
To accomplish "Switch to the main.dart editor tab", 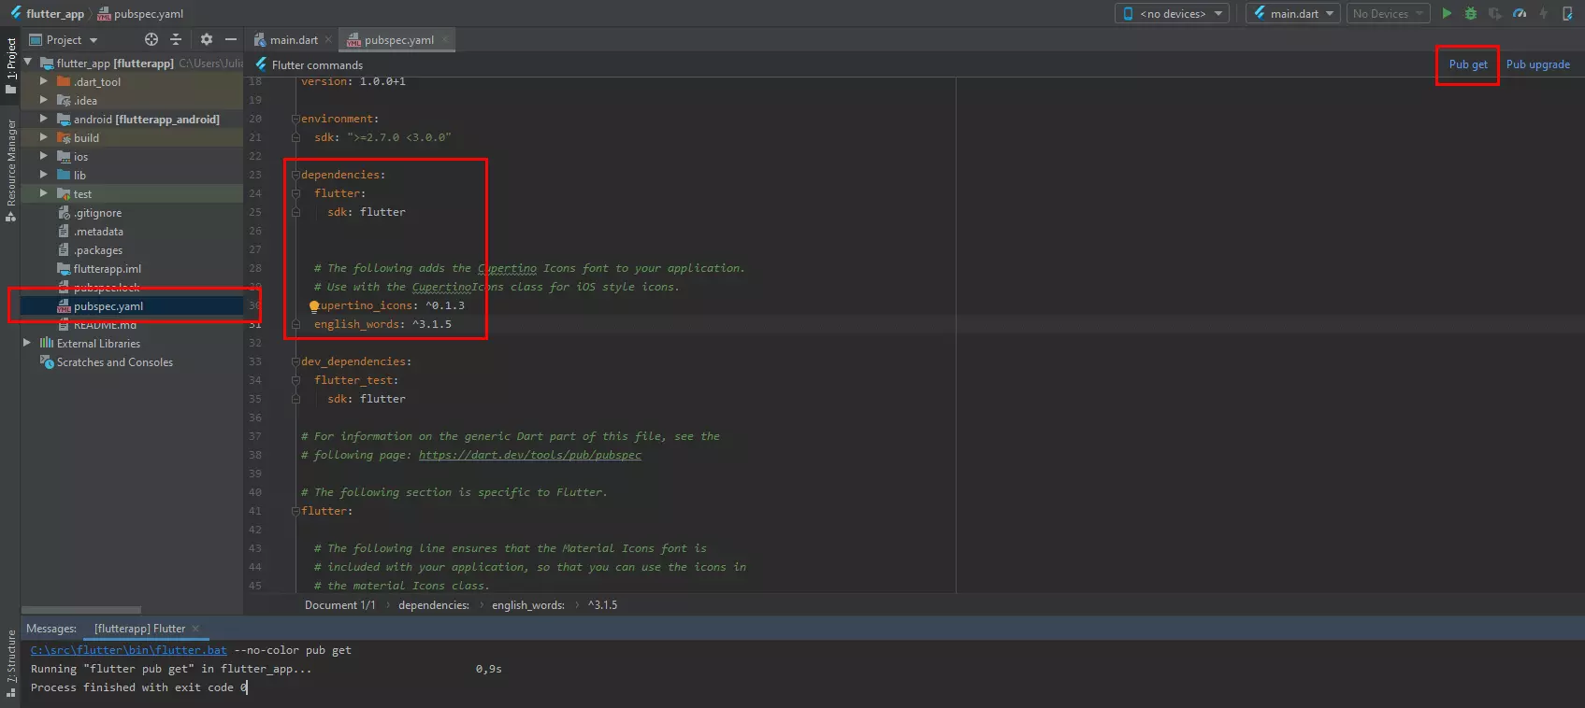I will 292,40.
